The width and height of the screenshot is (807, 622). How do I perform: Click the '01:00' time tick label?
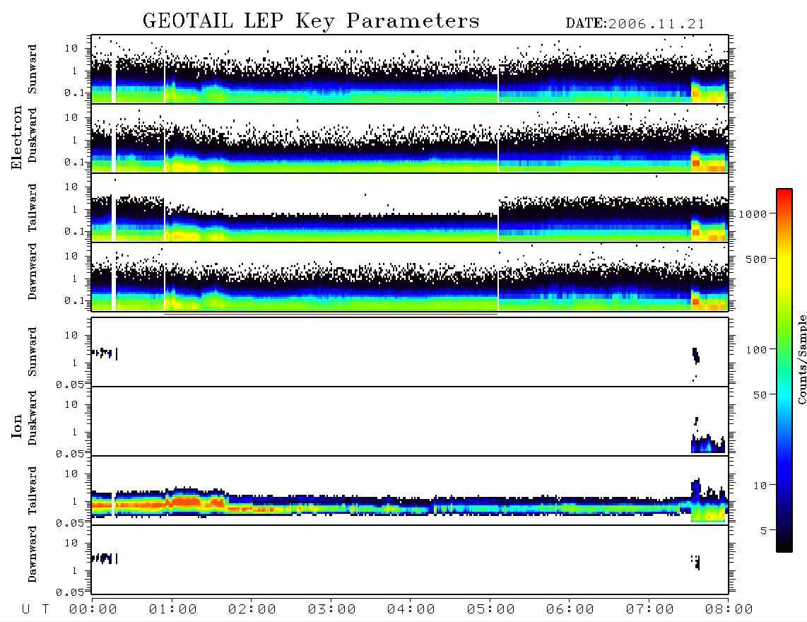click(x=173, y=609)
